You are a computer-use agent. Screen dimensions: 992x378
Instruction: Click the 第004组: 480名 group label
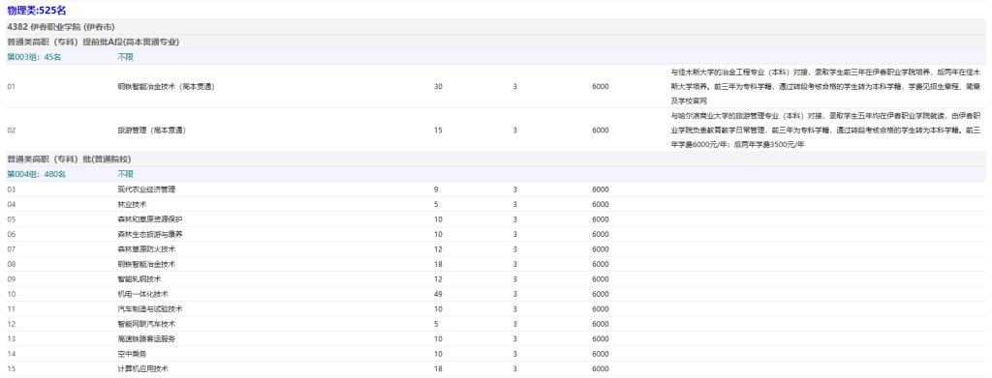point(36,174)
